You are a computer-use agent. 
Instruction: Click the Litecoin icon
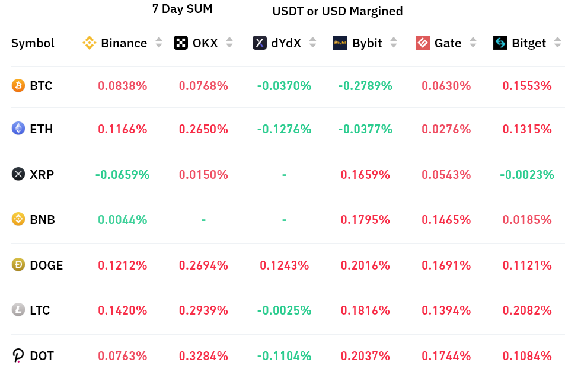(18, 310)
